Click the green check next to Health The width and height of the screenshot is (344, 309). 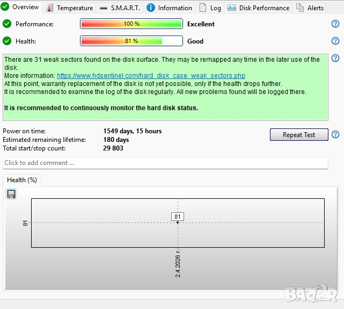click(7, 41)
